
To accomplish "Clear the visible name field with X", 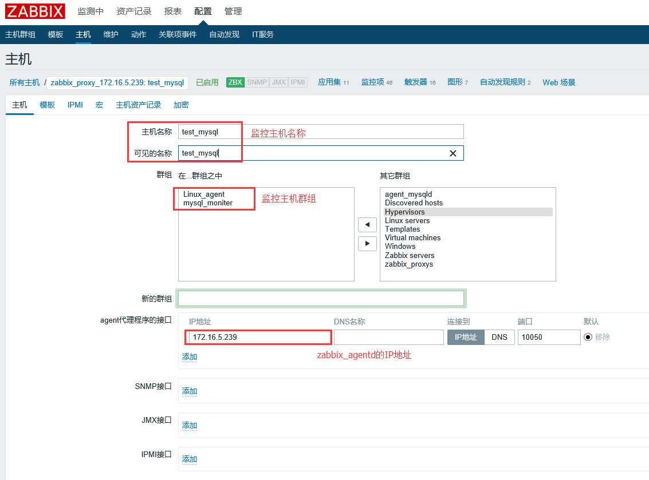I will coord(453,153).
